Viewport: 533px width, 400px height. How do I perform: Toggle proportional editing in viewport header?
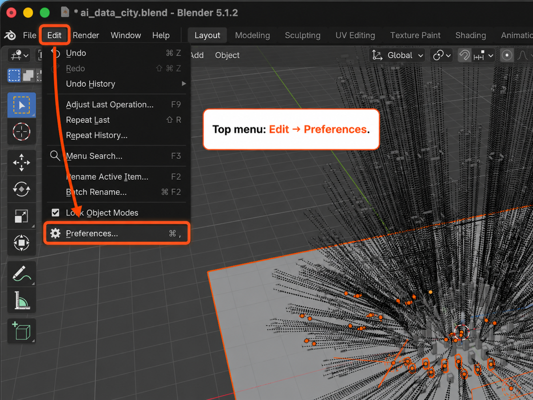point(507,56)
